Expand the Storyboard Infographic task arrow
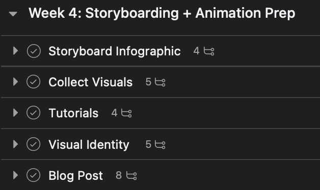Screen dimensions: 320x190 point(15,51)
